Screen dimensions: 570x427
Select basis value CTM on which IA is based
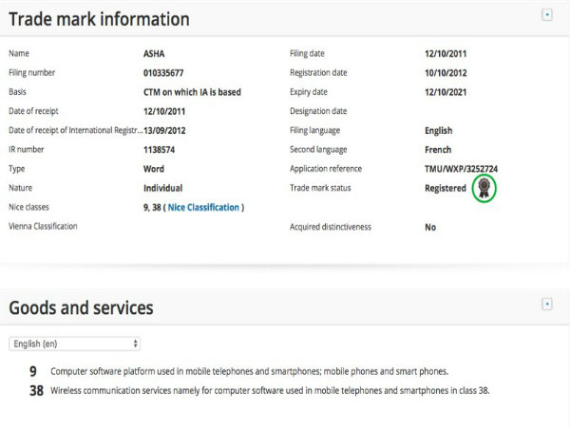[x=192, y=92]
